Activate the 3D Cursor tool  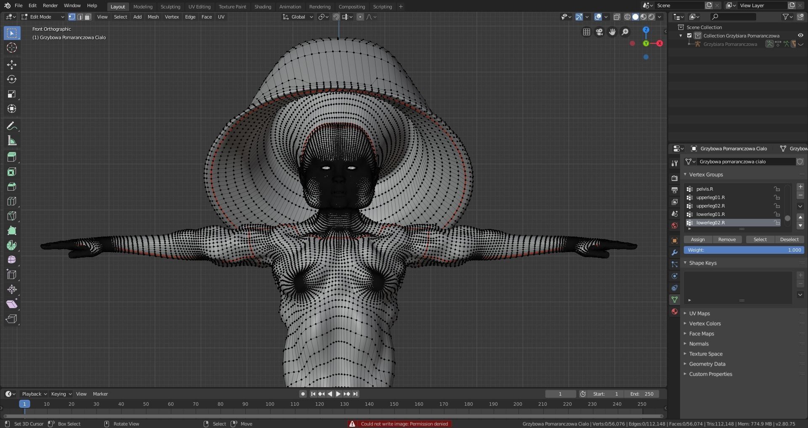[x=12, y=48]
